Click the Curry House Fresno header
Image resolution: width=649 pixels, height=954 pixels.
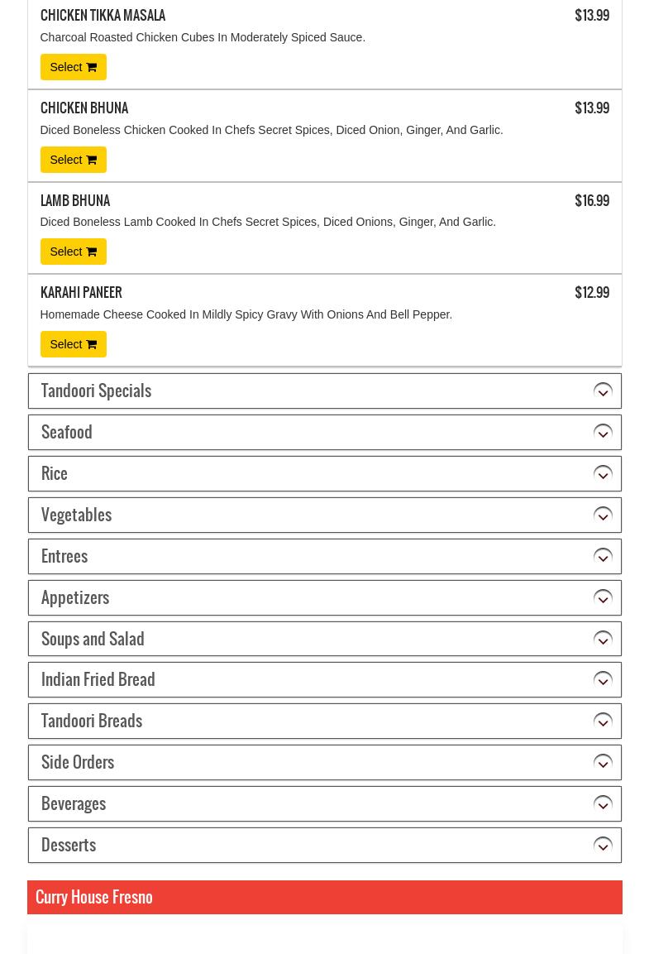(94, 897)
